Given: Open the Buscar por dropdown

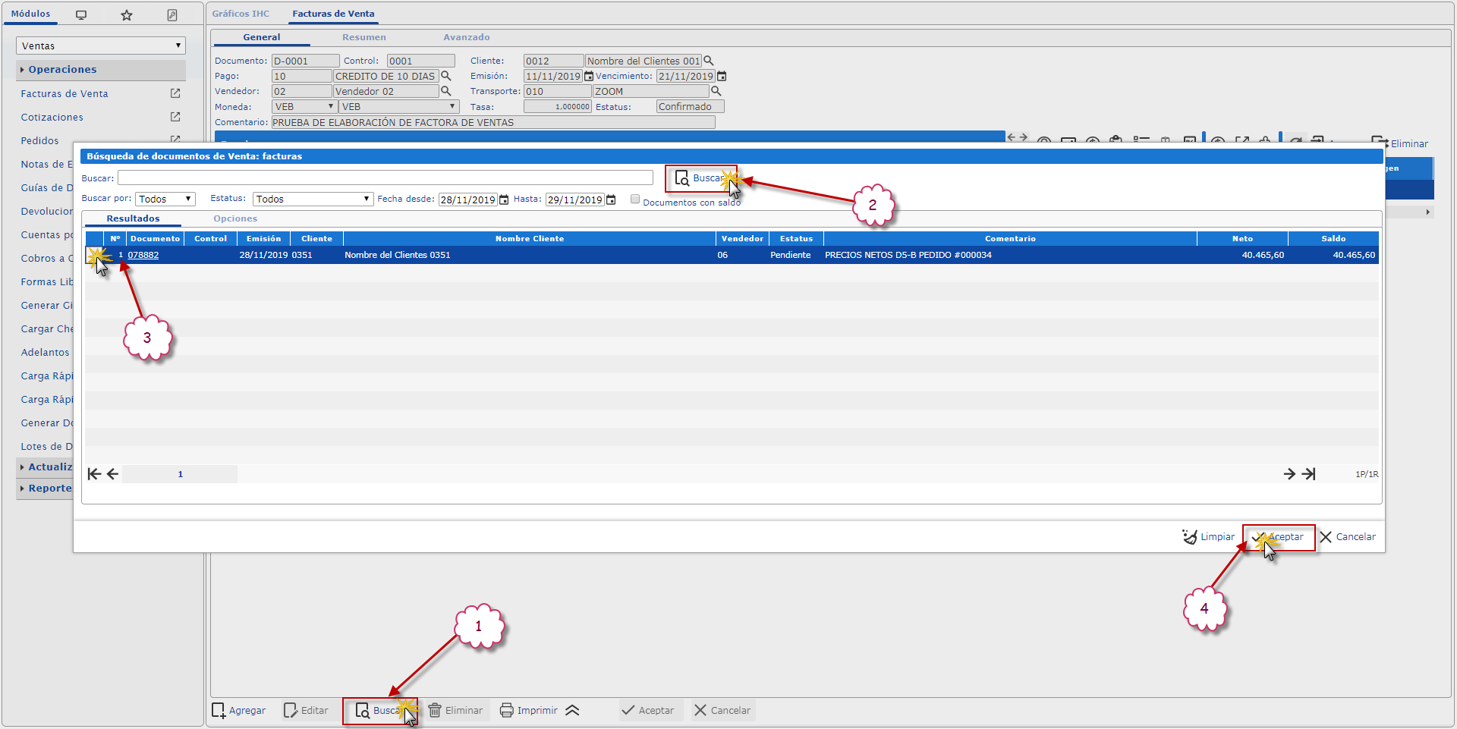Looking at the screenshot, I should tap(165, 199).
